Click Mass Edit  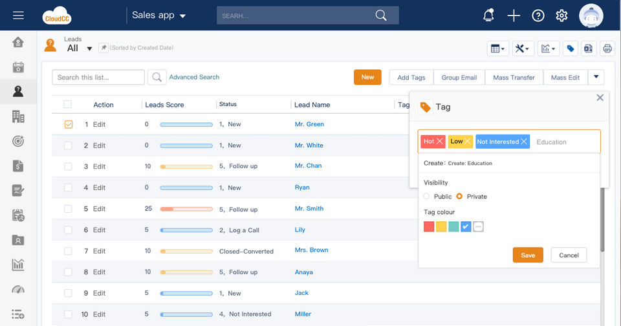click(565, 77)
